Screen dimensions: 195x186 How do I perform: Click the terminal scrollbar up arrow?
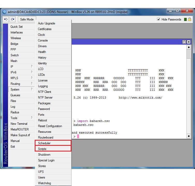coord(189,47)
